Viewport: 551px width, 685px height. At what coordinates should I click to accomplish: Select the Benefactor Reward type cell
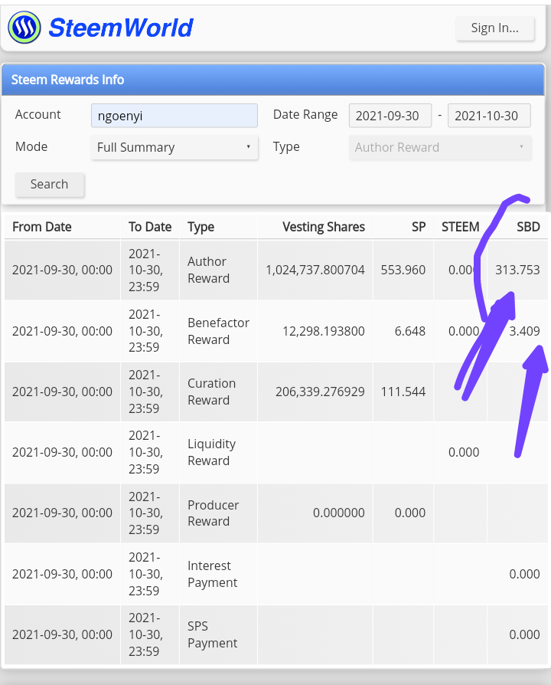coord(218,331)
